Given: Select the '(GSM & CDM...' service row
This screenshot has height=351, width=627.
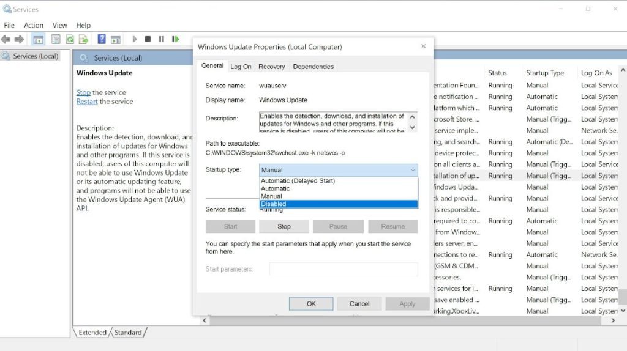Looking at the screenshot, I should [526, 266].
